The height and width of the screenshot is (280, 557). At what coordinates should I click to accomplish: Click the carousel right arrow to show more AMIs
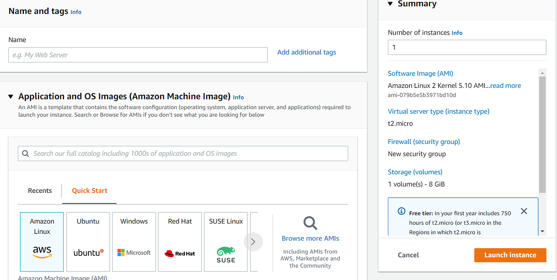point(253,242)
